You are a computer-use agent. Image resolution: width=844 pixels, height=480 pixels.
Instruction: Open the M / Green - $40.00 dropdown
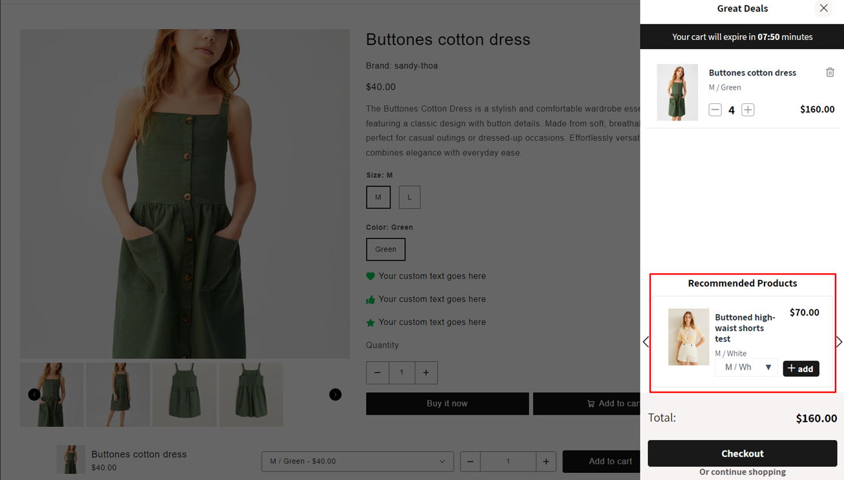357,461
